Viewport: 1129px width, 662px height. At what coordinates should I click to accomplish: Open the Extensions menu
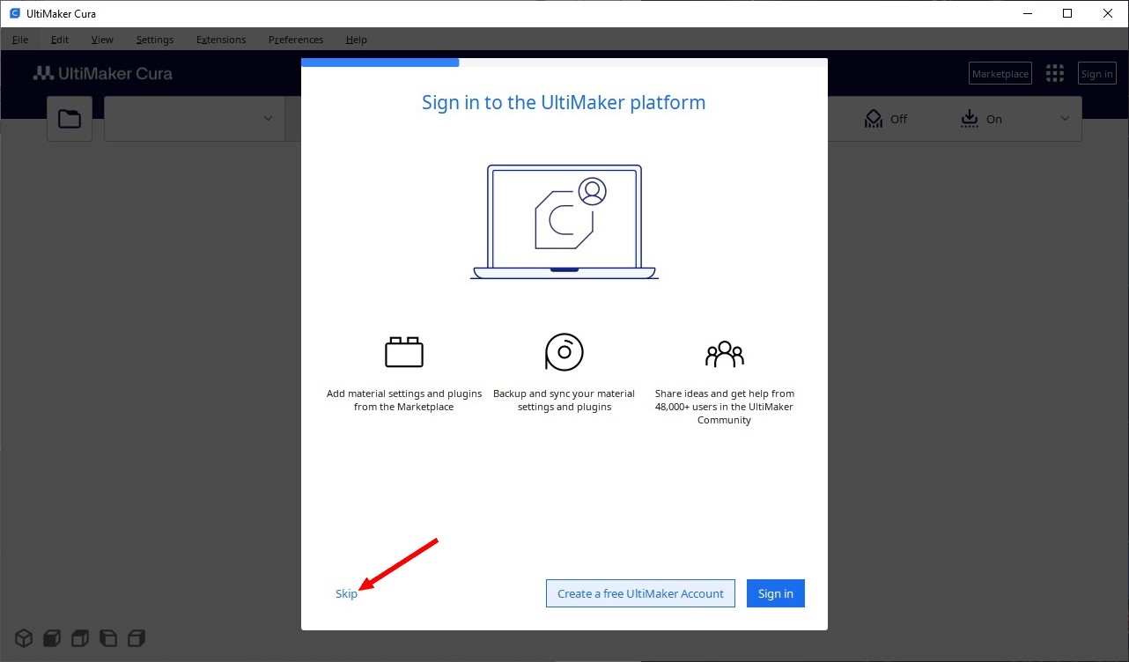[x=221, y=40]
